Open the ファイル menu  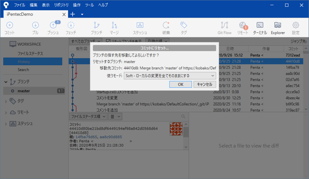pyautogui.click(x=19, y=5)
